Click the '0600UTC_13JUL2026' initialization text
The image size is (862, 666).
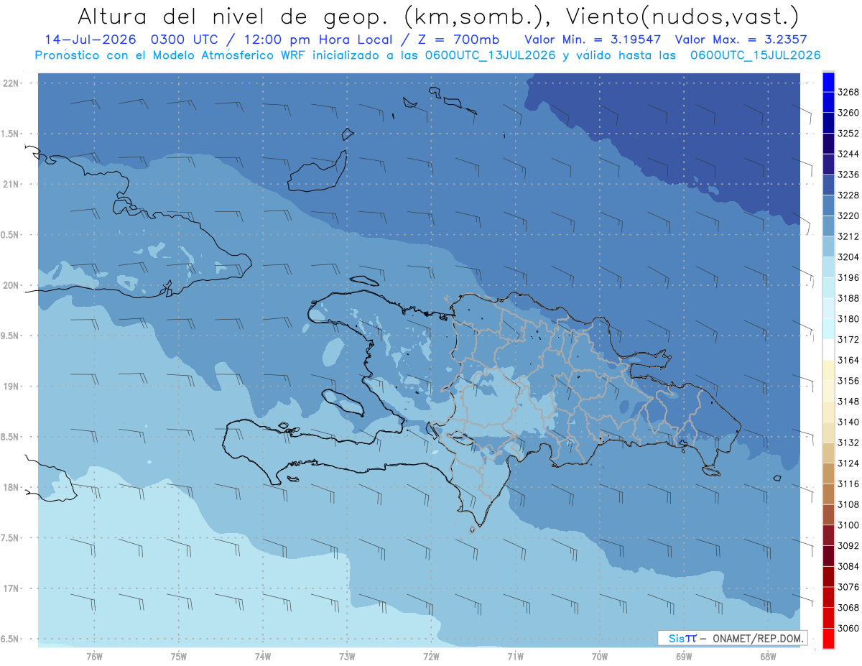(489, 55)
